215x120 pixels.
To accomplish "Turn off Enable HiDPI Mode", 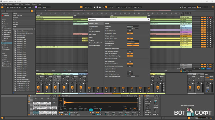I will (x=130, y=33).
